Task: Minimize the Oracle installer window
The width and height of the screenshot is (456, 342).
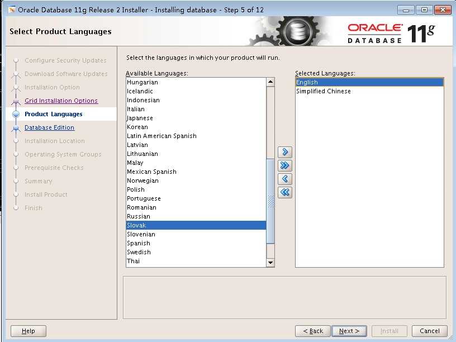Action: coord(406,10)
